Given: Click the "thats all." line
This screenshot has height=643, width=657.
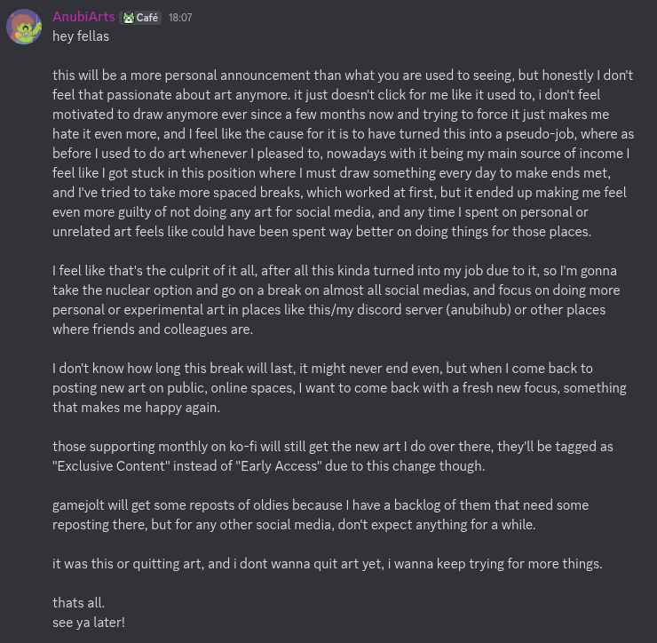Looking at the screenshot, I should pyautogui.click(x=79, y=602).
